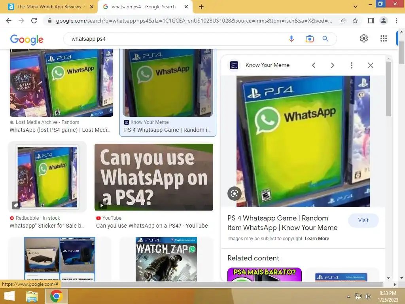Click Know Your Meme source name in panel
405x304 pixels.
tap(267, 65)
